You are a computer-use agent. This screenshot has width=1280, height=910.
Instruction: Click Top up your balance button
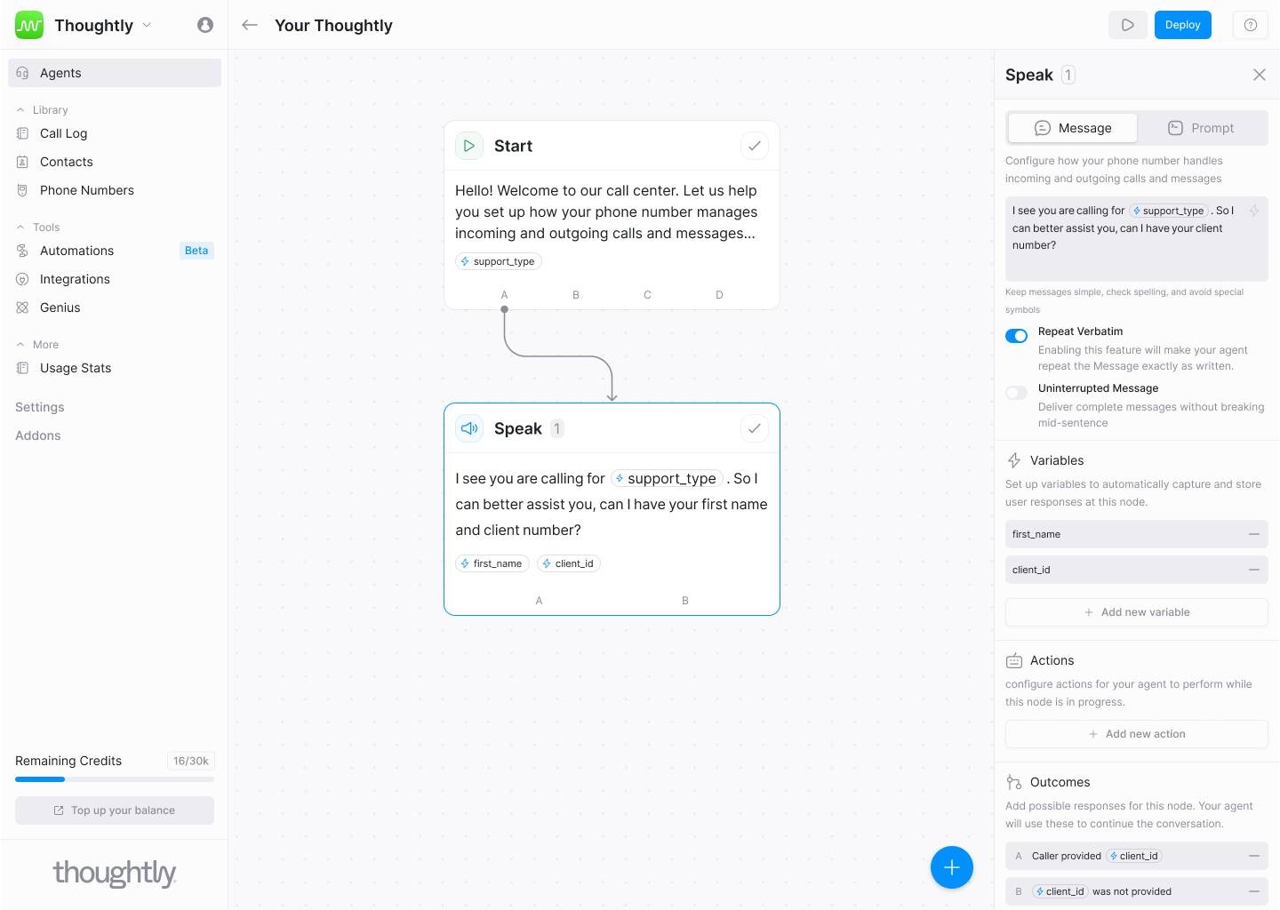click(x=115, y=810)
